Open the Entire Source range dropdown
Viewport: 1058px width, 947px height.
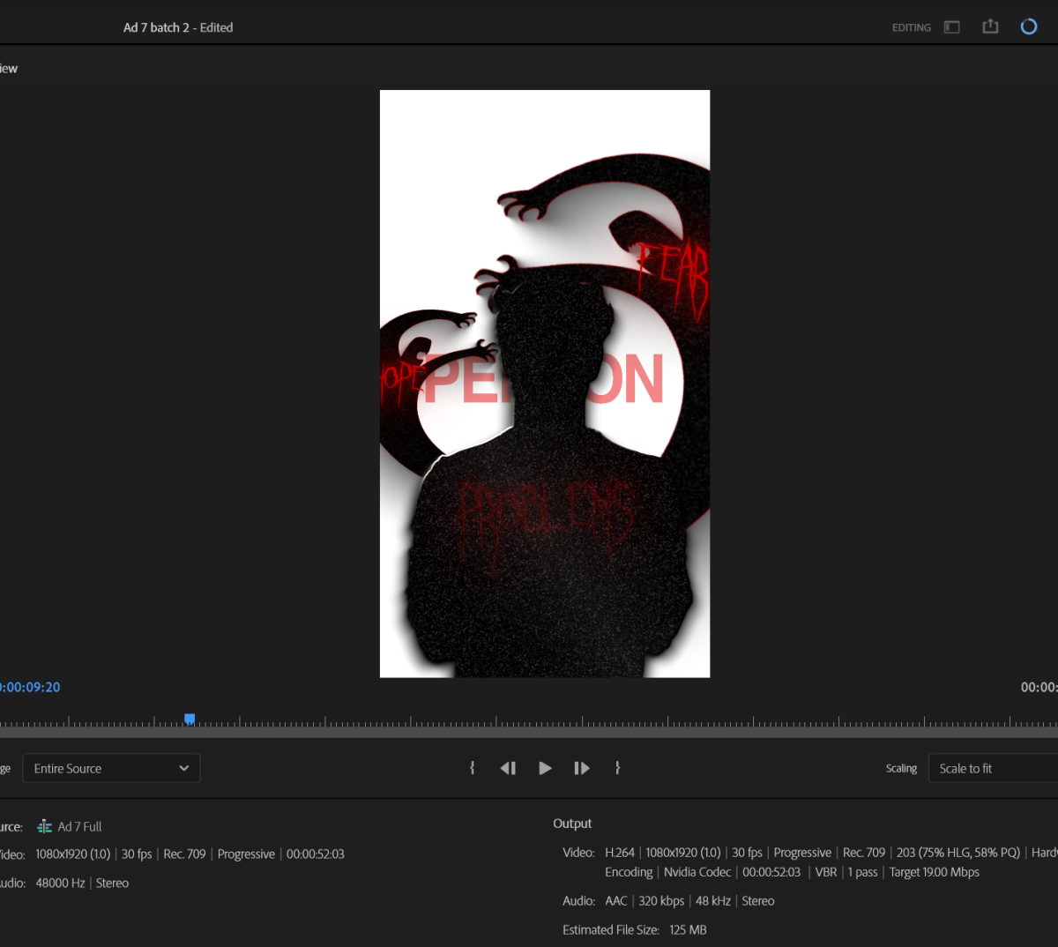pos(111,768)
